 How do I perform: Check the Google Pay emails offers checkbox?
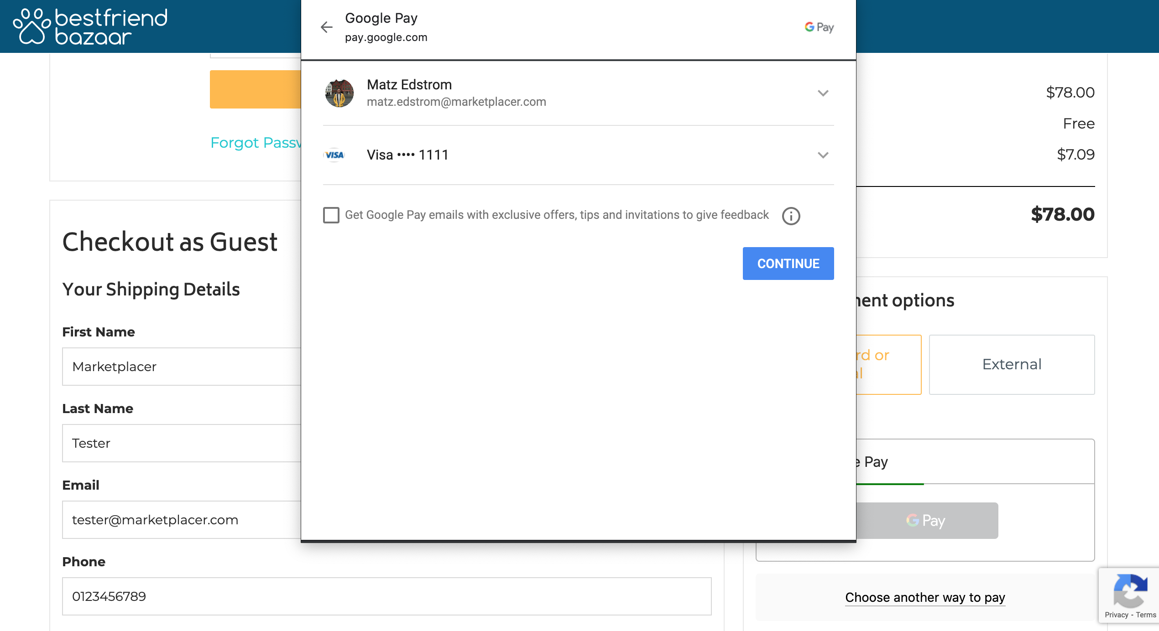(x=331, y=215)
